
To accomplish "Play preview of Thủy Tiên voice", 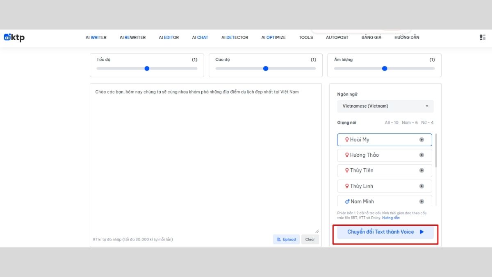I will (x=421, y=170).
